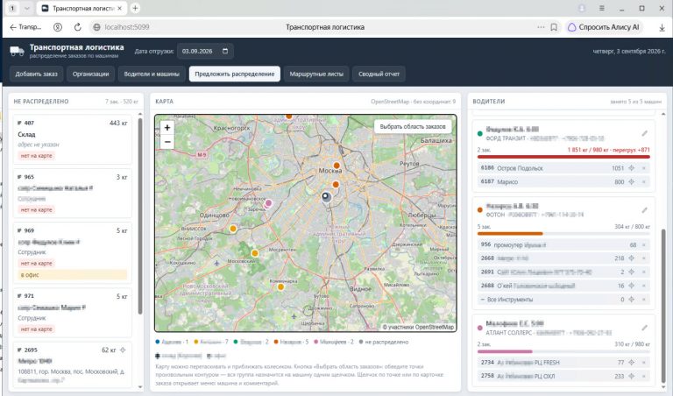Click the pink order marker near Заречье
The image size is (673, 396).
[269, 203]
